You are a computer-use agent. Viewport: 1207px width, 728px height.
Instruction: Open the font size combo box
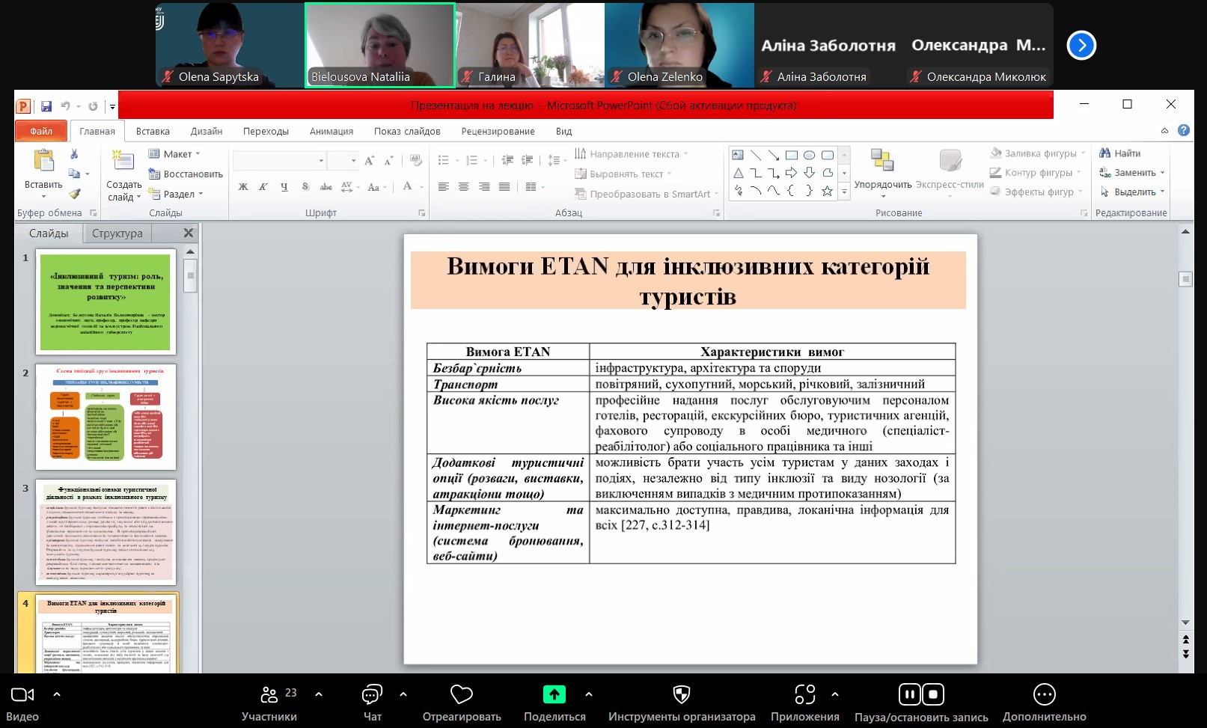click(343, 161)
